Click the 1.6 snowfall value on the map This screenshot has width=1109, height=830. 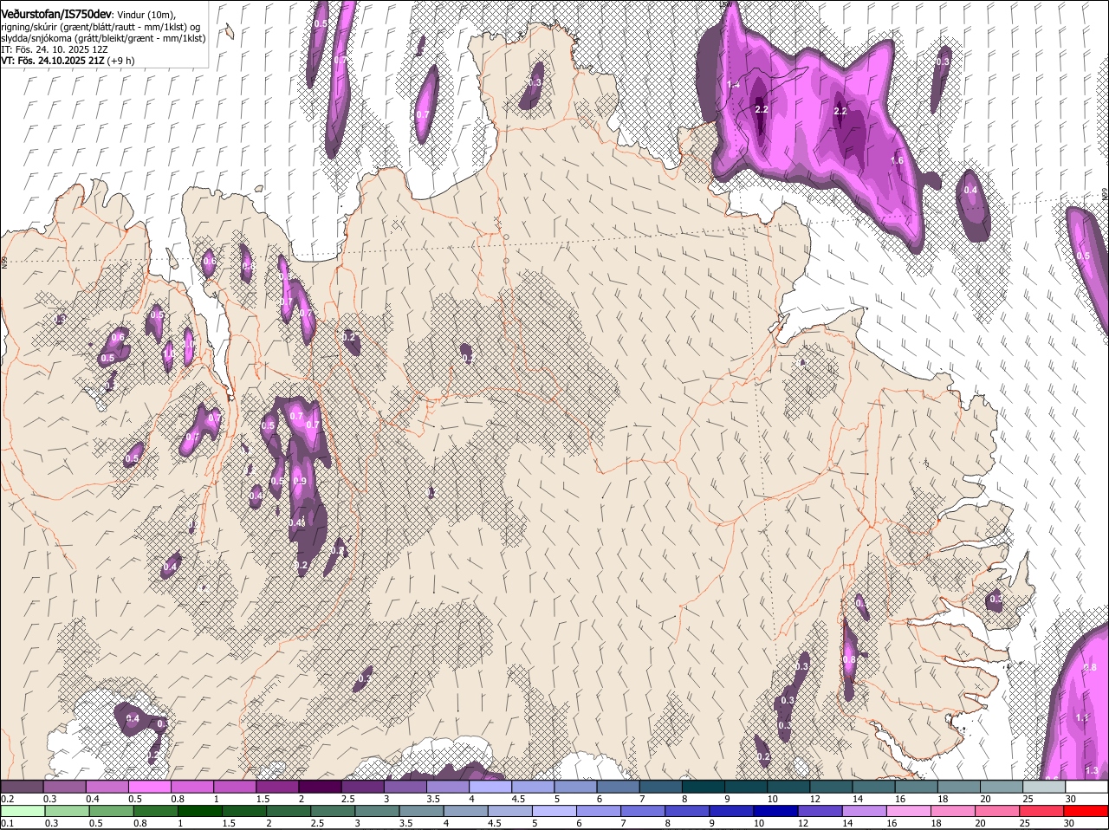tap(897, 160)
